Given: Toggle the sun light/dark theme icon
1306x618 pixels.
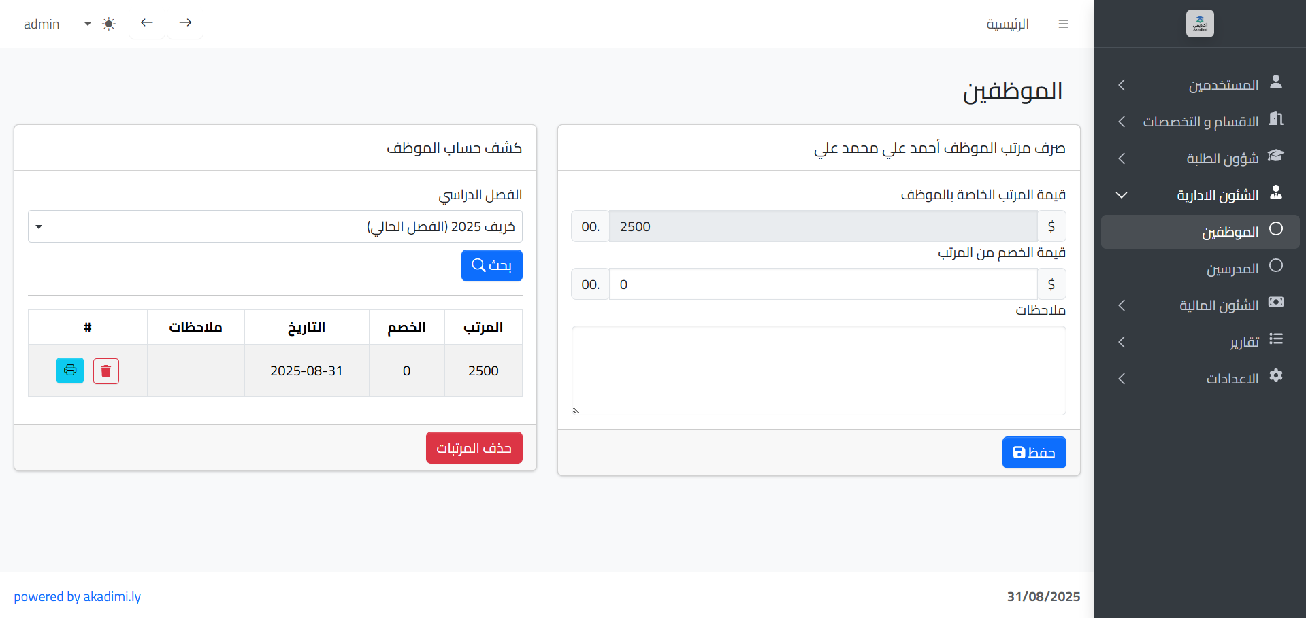Looking at the screenshot, I should point(109,24).
